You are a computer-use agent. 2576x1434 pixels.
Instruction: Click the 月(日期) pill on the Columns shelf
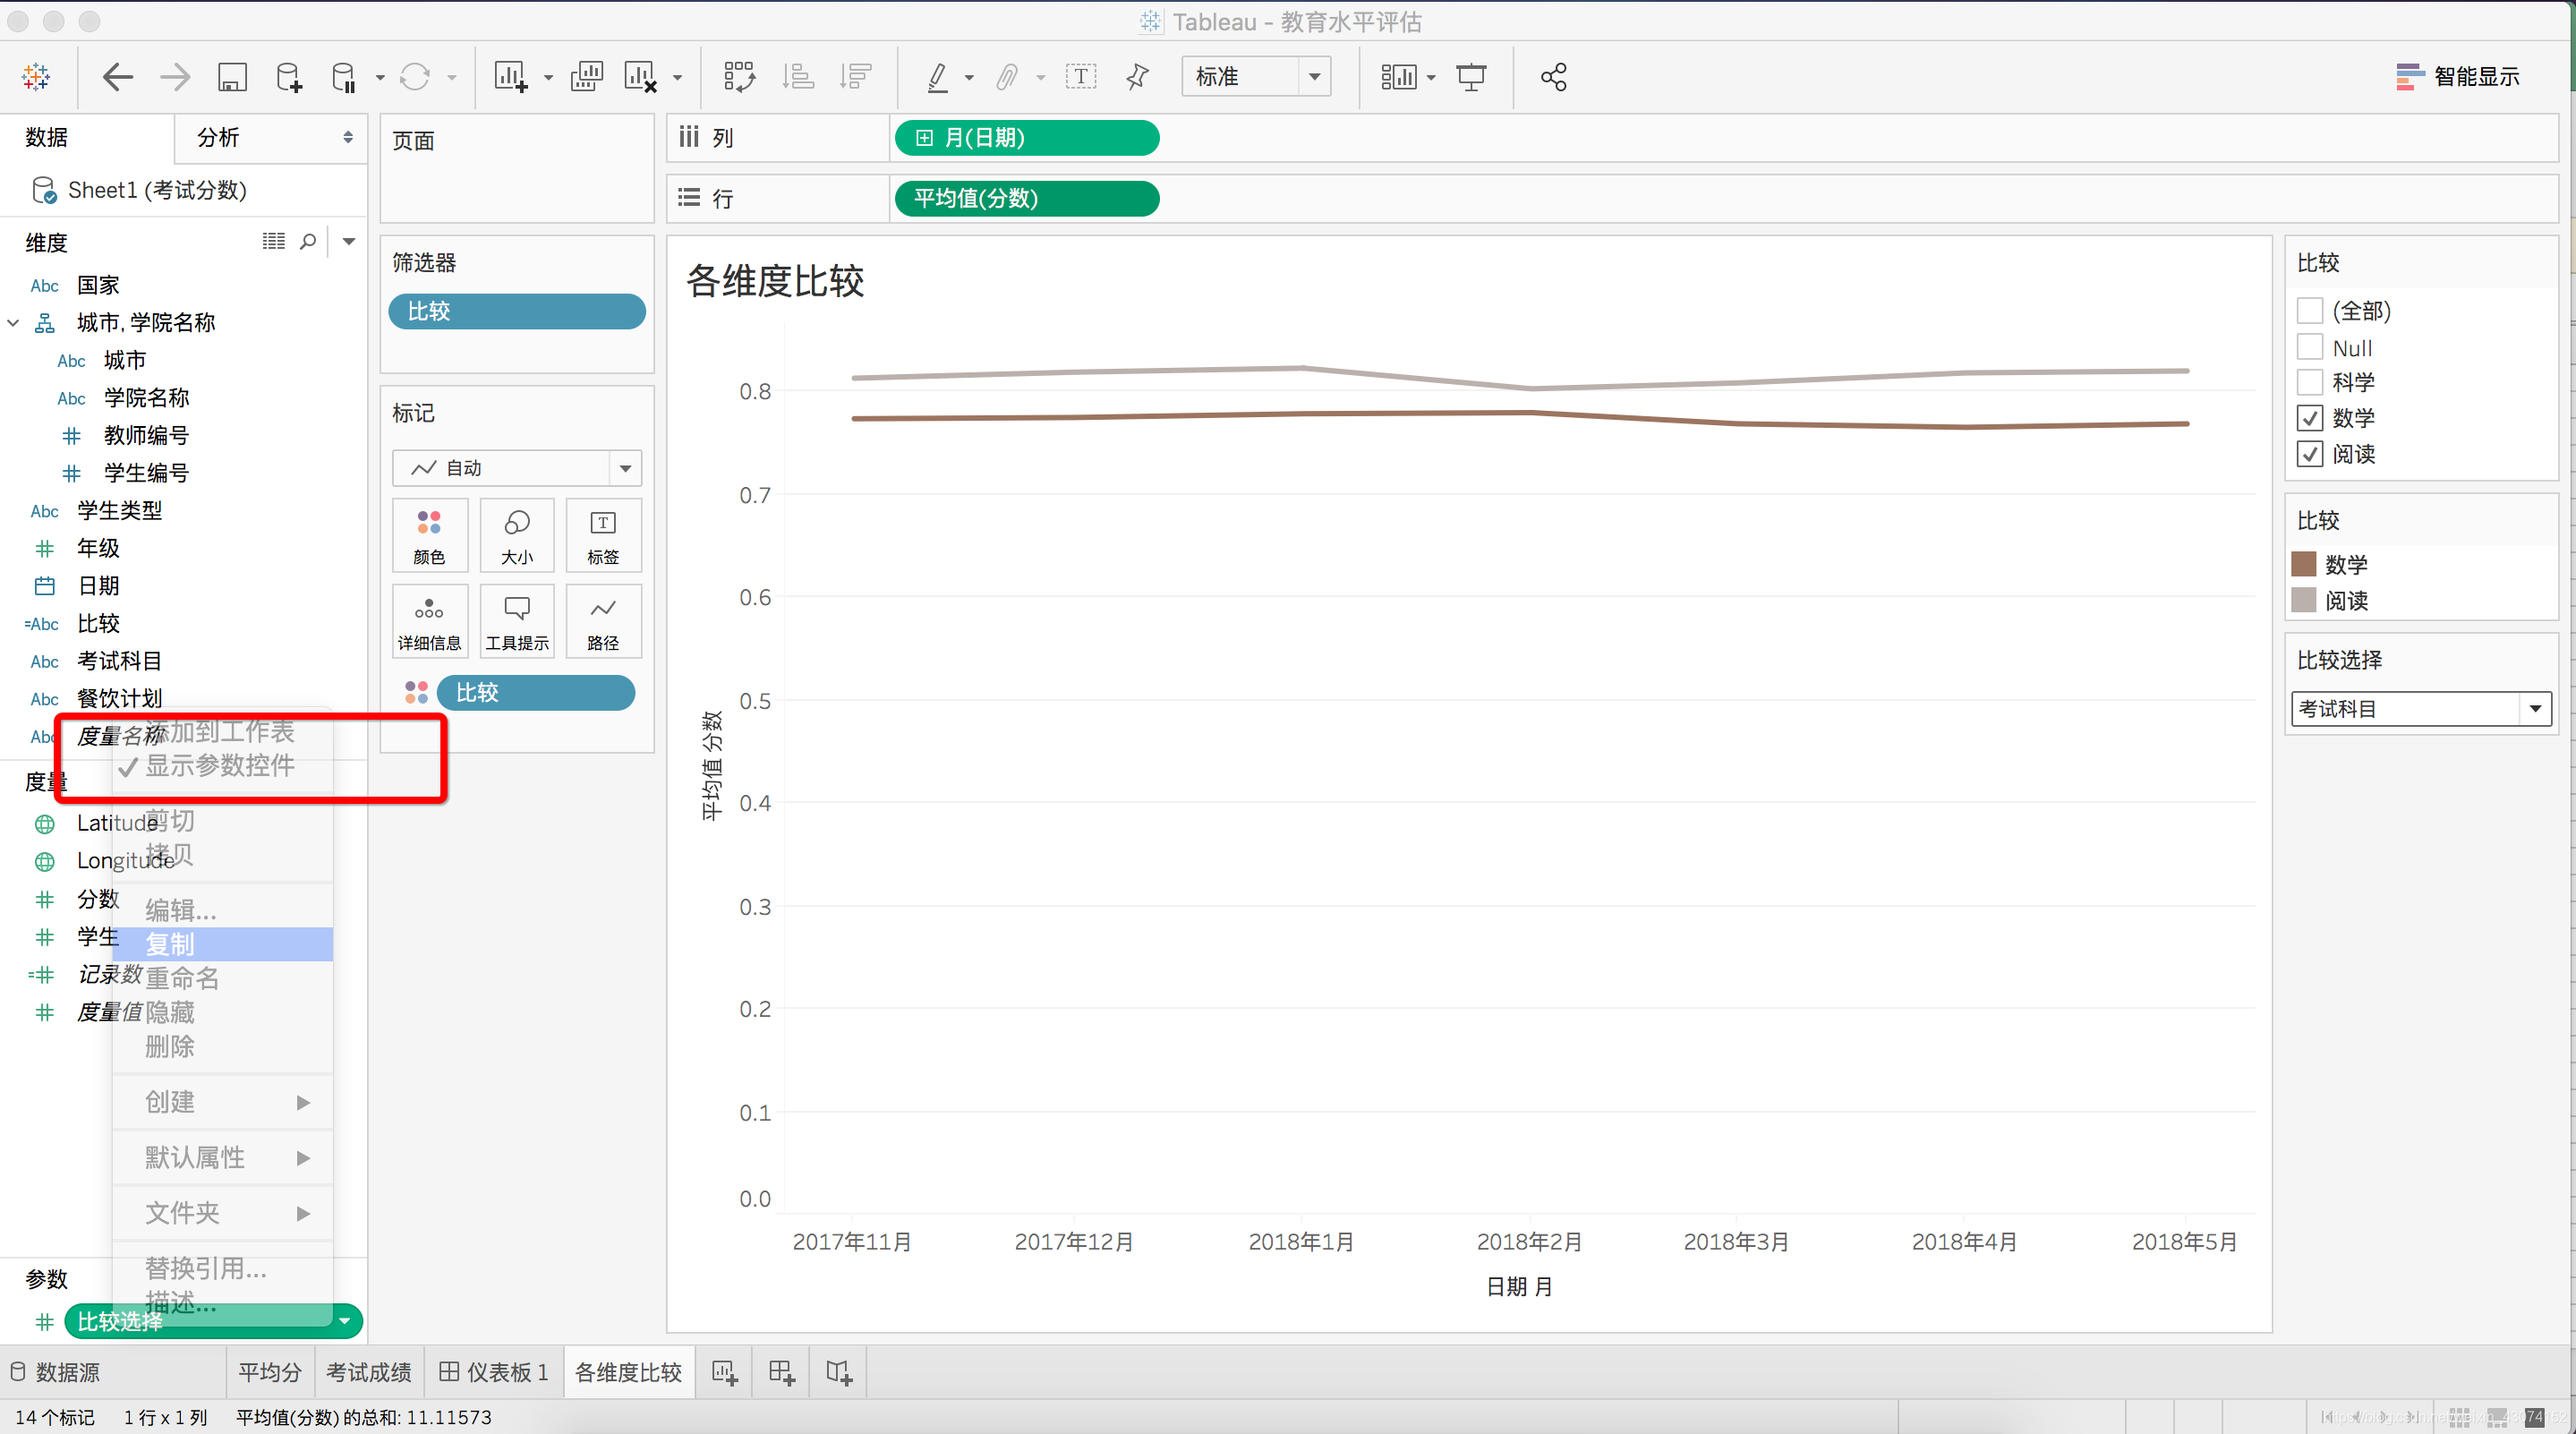tap(1027, 137)
